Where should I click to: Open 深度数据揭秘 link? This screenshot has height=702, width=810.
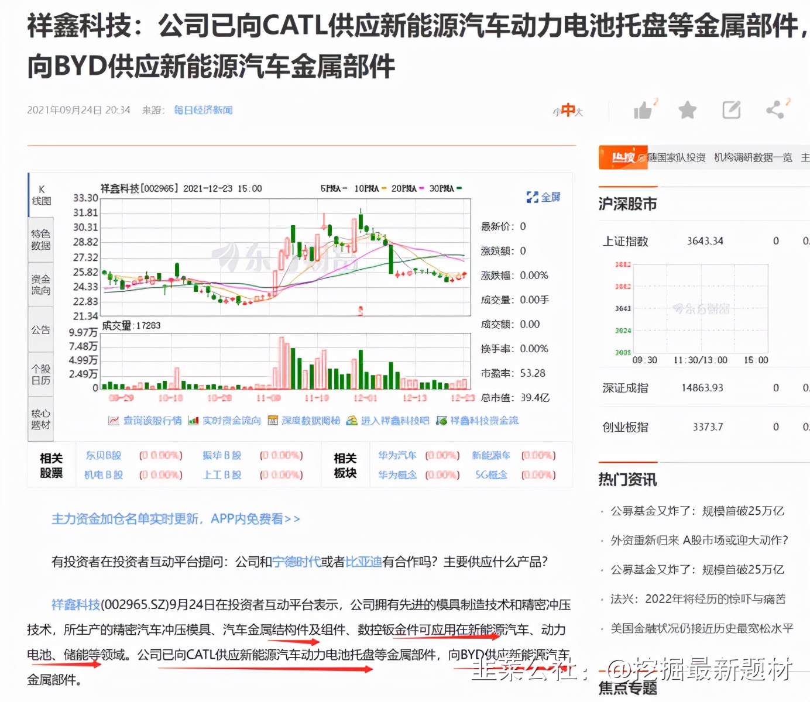pyautogui.click(x=311, y=421)
